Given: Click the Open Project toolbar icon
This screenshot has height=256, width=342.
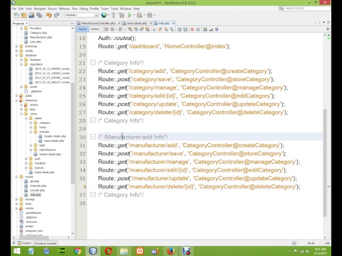Looking at the screenshot, I should 32,15.
